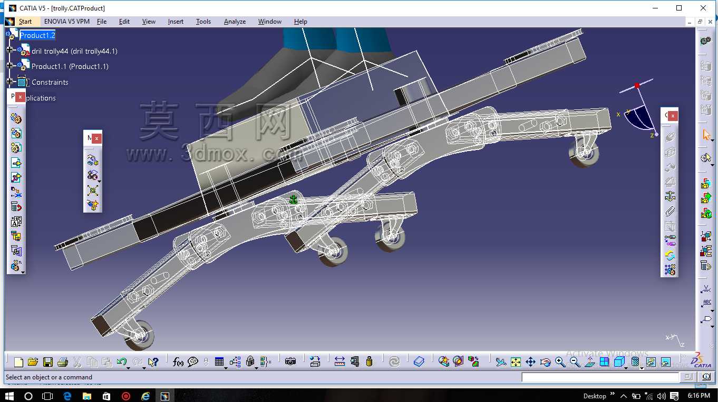The height and width of the screenshot is (402, 718).
Task: Click the taskbar volume speaker icon
Action: (x=662, y=396)
